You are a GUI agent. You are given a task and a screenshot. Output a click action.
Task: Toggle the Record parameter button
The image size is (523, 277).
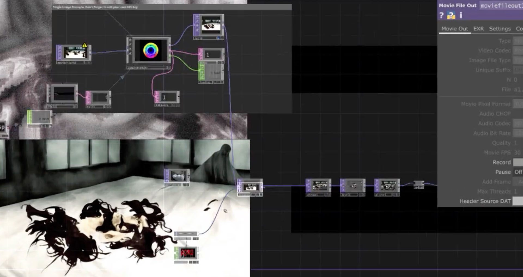(x=518, y=162)
